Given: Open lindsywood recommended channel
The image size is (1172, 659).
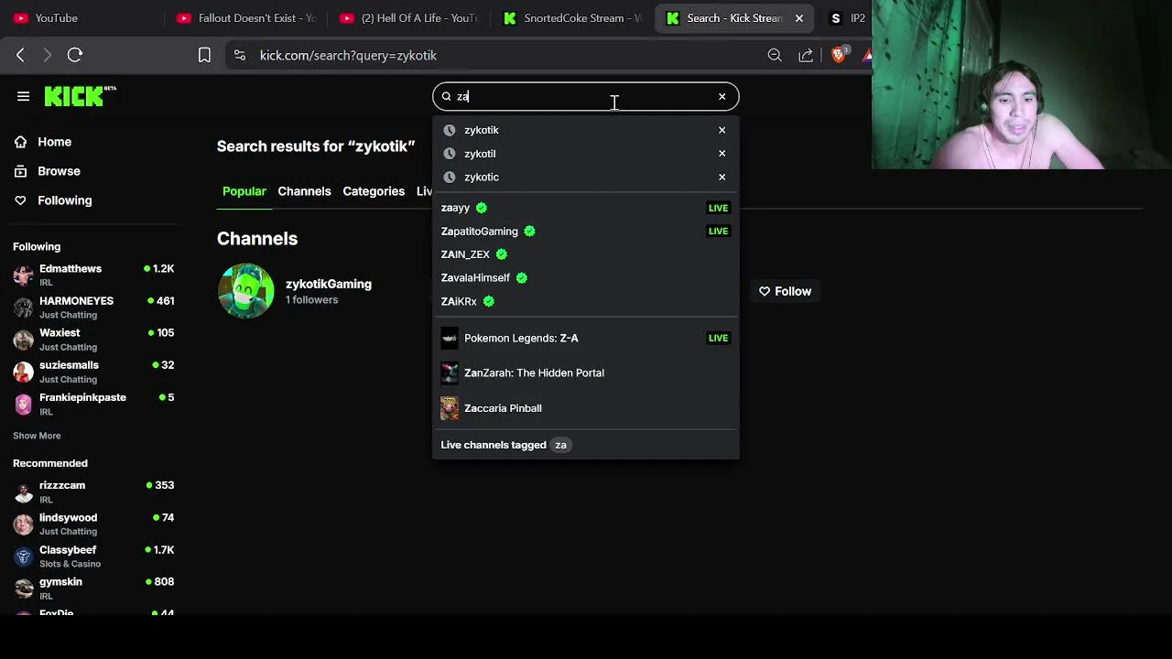Looking at the screenshot, I should (x=92, y=524).
